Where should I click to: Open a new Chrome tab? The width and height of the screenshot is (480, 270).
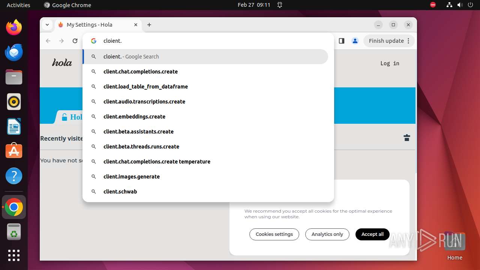(149, 25)
